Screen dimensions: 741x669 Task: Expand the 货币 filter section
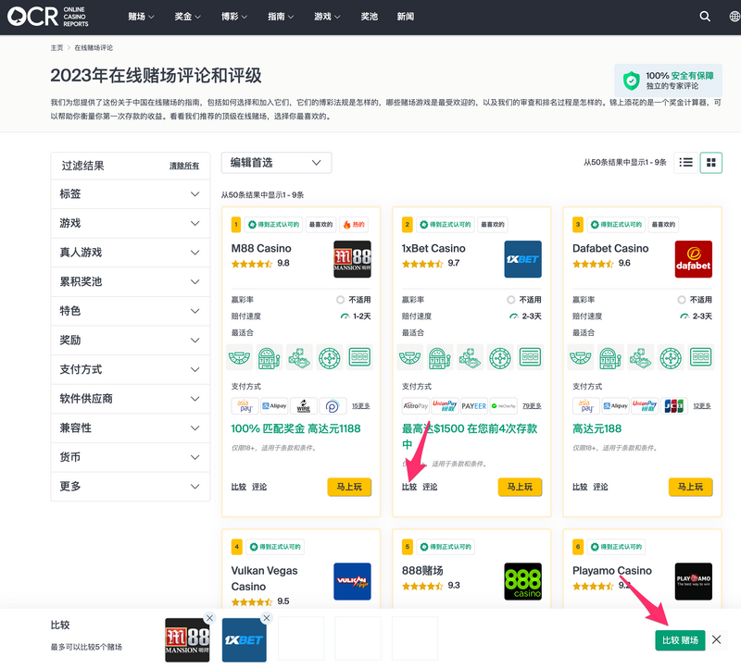click(x=130, y=457)
